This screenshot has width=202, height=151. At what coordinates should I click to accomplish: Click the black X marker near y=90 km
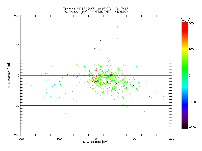(95, 49)
